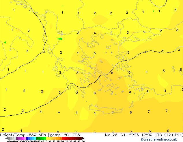Select the first yellow swatch in legend

pyautogui.click(x=47, y=138)
